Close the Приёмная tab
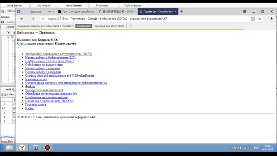This screenshot has width=277, height=156. (175, 12)
